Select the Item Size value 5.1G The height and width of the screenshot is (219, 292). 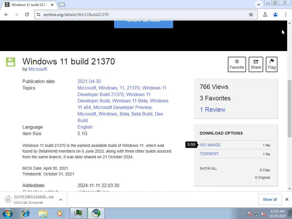(82, 133)
